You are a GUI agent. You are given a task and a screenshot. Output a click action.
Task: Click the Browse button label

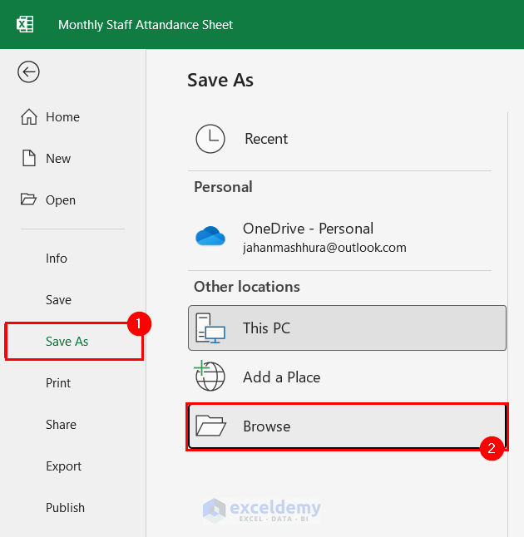coord(266,426)
